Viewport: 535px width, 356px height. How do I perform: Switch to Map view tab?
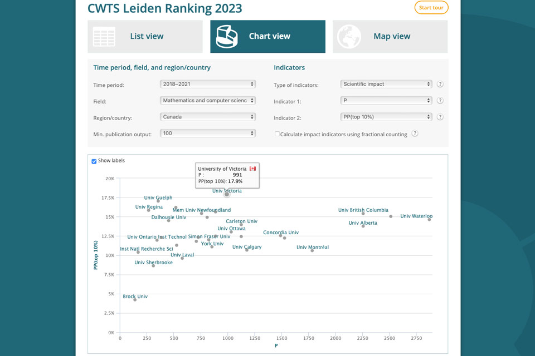point(390,37)
